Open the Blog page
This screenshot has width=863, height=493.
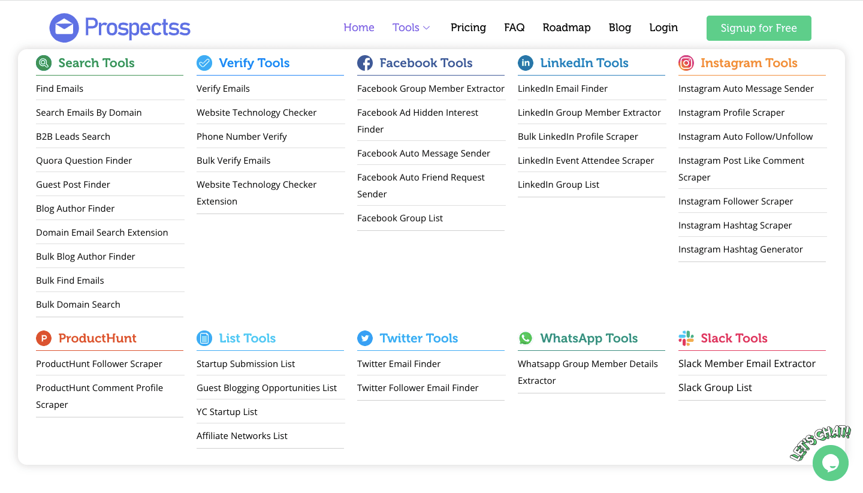620,28
